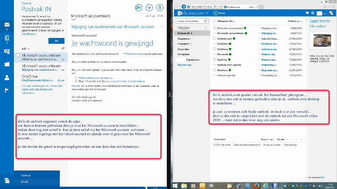Open the dropdown arrow next to the Outlook.com logo
This screenshot has width=337, height=189.
(x=207, y=13)
